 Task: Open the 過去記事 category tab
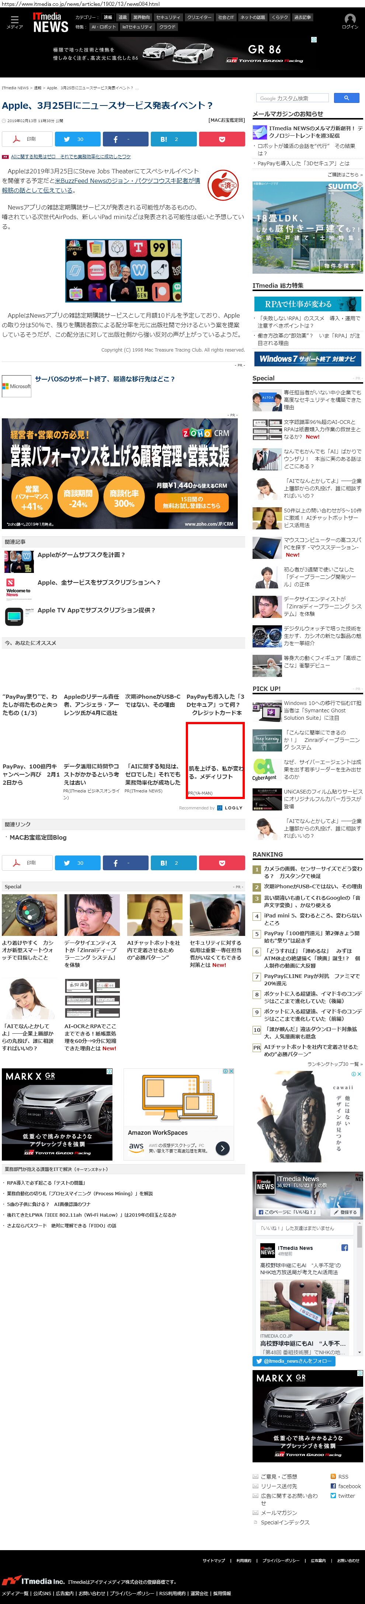click(303, 17)
